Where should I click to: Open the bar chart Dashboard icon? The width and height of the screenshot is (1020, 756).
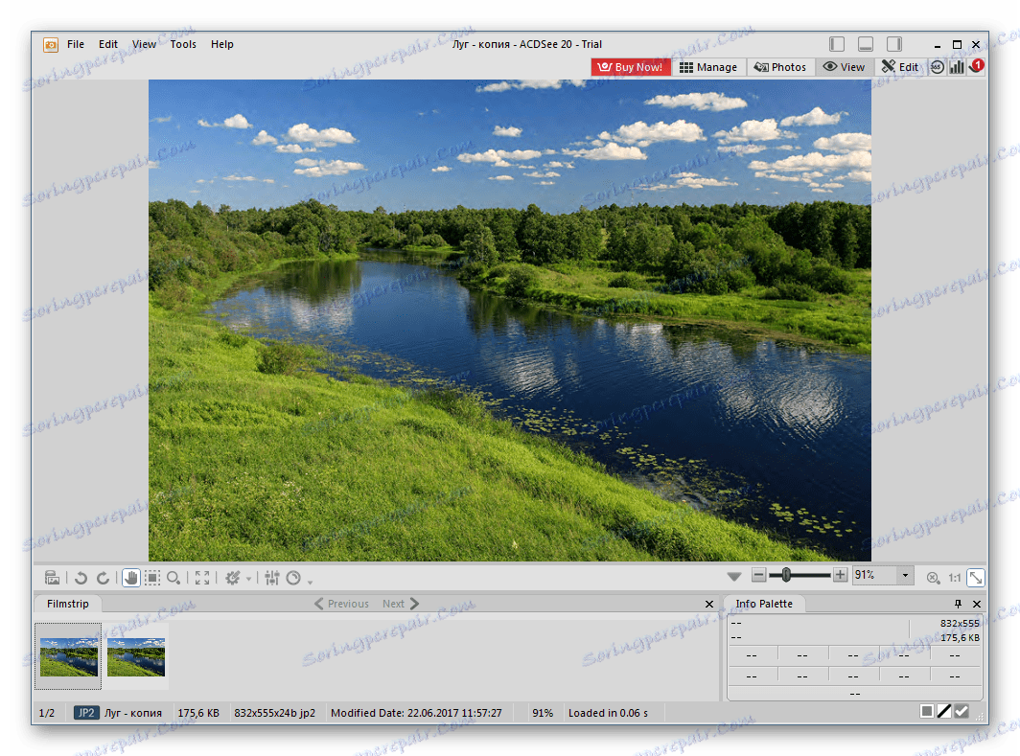click(957, 67)
